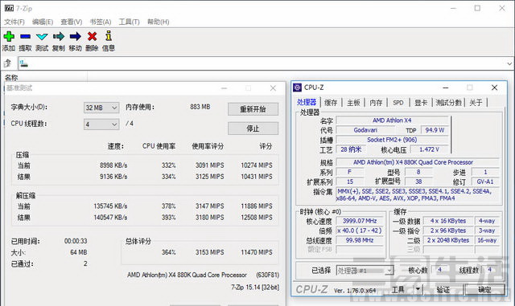The image size is (515, 306).
Task: Click the Socket FM2+ (906) value
Action: [392, 140]
